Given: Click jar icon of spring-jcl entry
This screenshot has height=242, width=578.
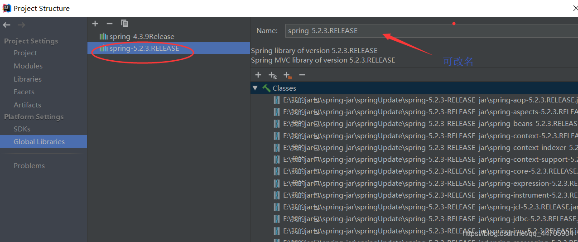Looking at the screenshot, I should pyautogui.click(x=277, y=207).
